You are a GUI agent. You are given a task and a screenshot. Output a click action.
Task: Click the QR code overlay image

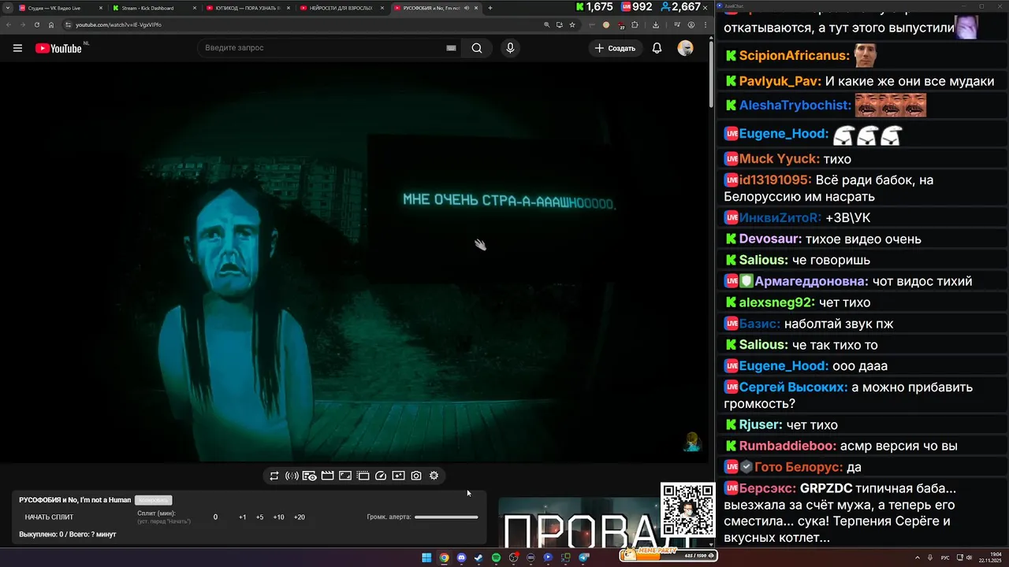pyautogui.click(x=687, y=510)
